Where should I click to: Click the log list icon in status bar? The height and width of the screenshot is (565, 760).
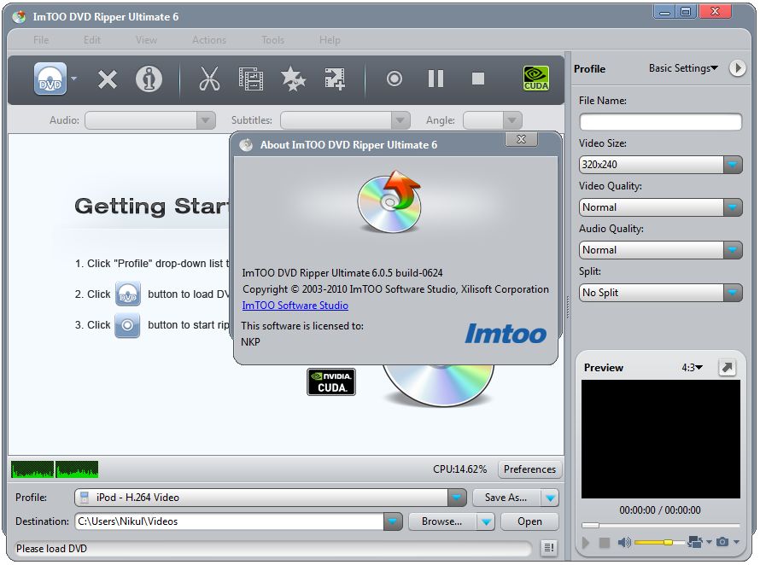pyautogui.click(x=549, y=548)
